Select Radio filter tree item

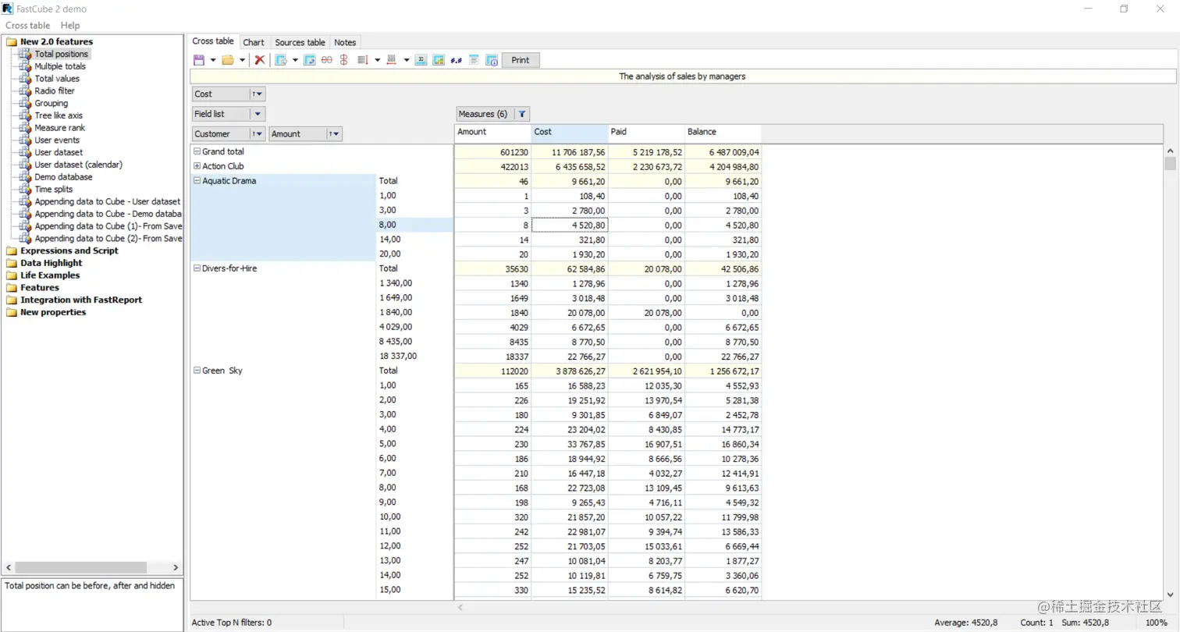[55, 91]
